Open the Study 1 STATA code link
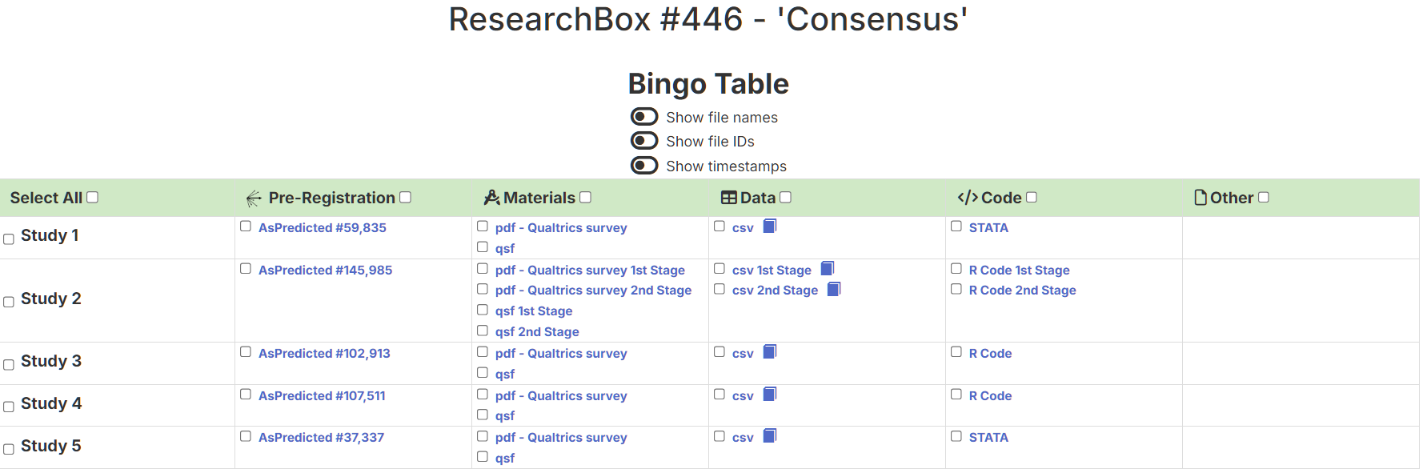This screenshot has width=1423, height=469. point(988,227)
